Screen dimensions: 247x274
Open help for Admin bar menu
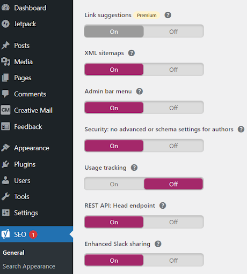click(x=140, y=92)
